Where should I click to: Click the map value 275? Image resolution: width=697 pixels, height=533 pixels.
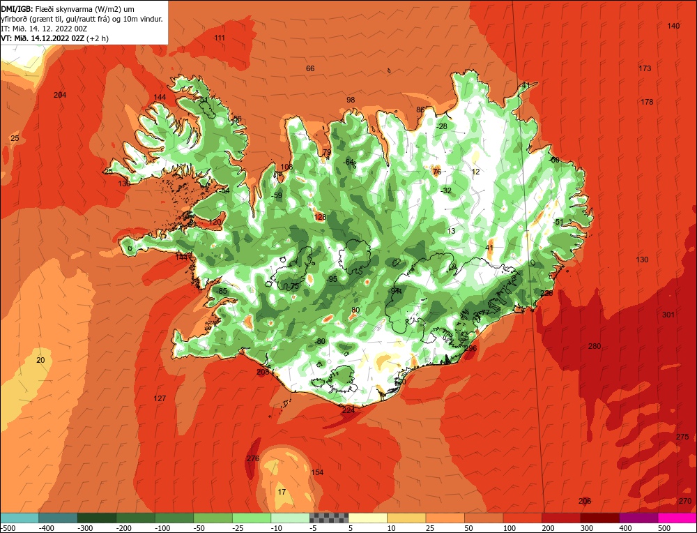coord(682,437)
